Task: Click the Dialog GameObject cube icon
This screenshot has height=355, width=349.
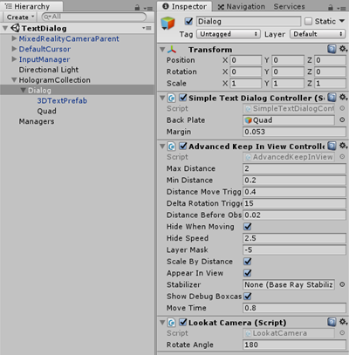Action: point(168,23)
